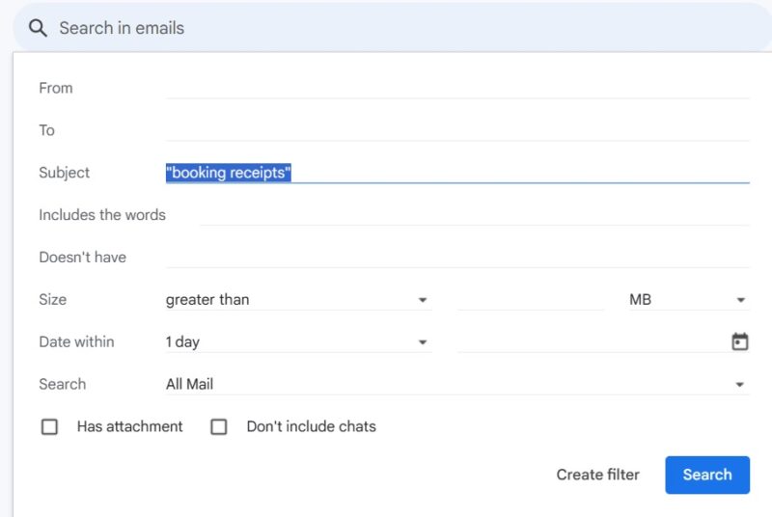Image resolution: width=772 pixels, height=517 pixels.
Task: Click the Subject field containing "booking receipts"
Action: pyautogui.click(x=457, y=173)
